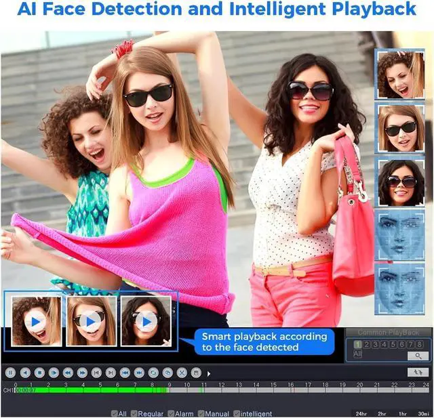This screenshot has width=434, height=418.
Task: Select channel 1 box
Action: coord(357,344)
